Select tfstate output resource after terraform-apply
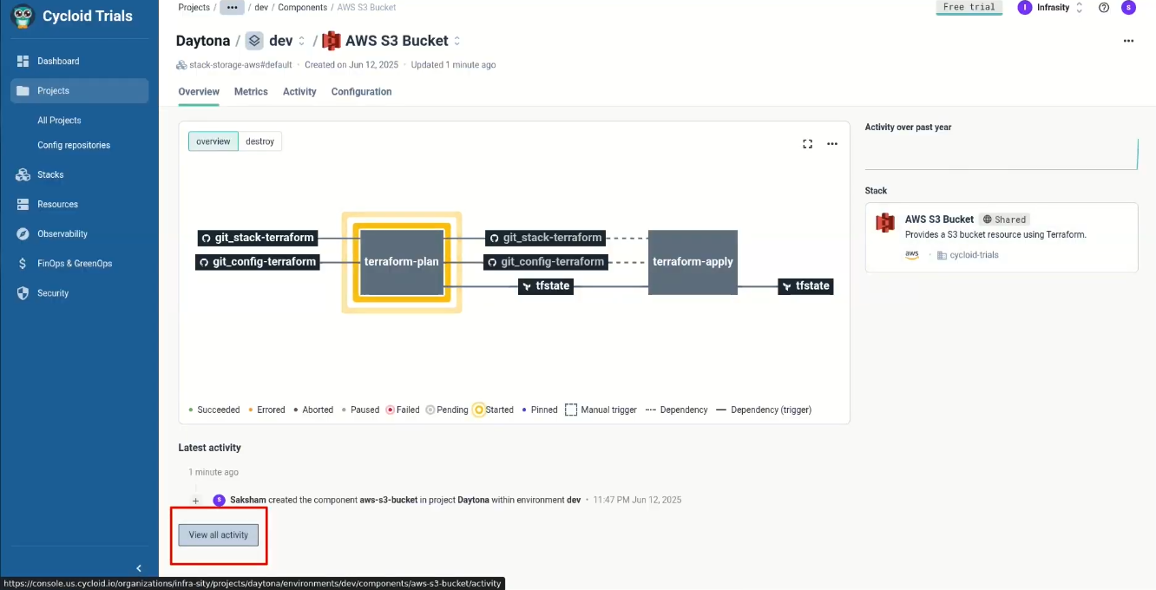 tap(805, 285)
